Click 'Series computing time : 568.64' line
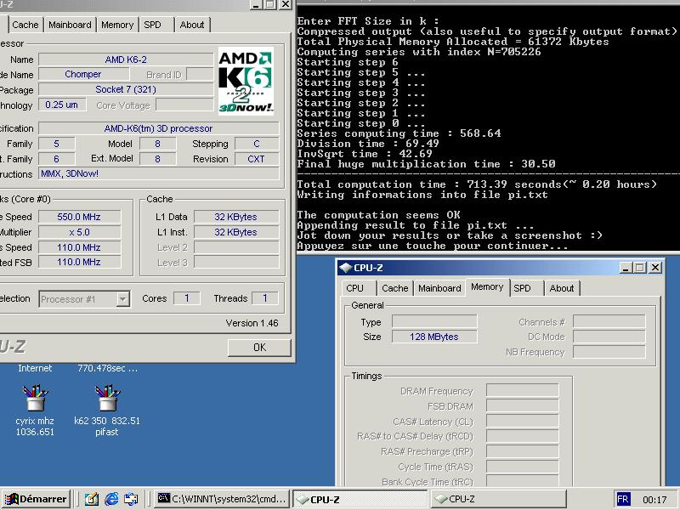680x510 pixels. point(399,133)
